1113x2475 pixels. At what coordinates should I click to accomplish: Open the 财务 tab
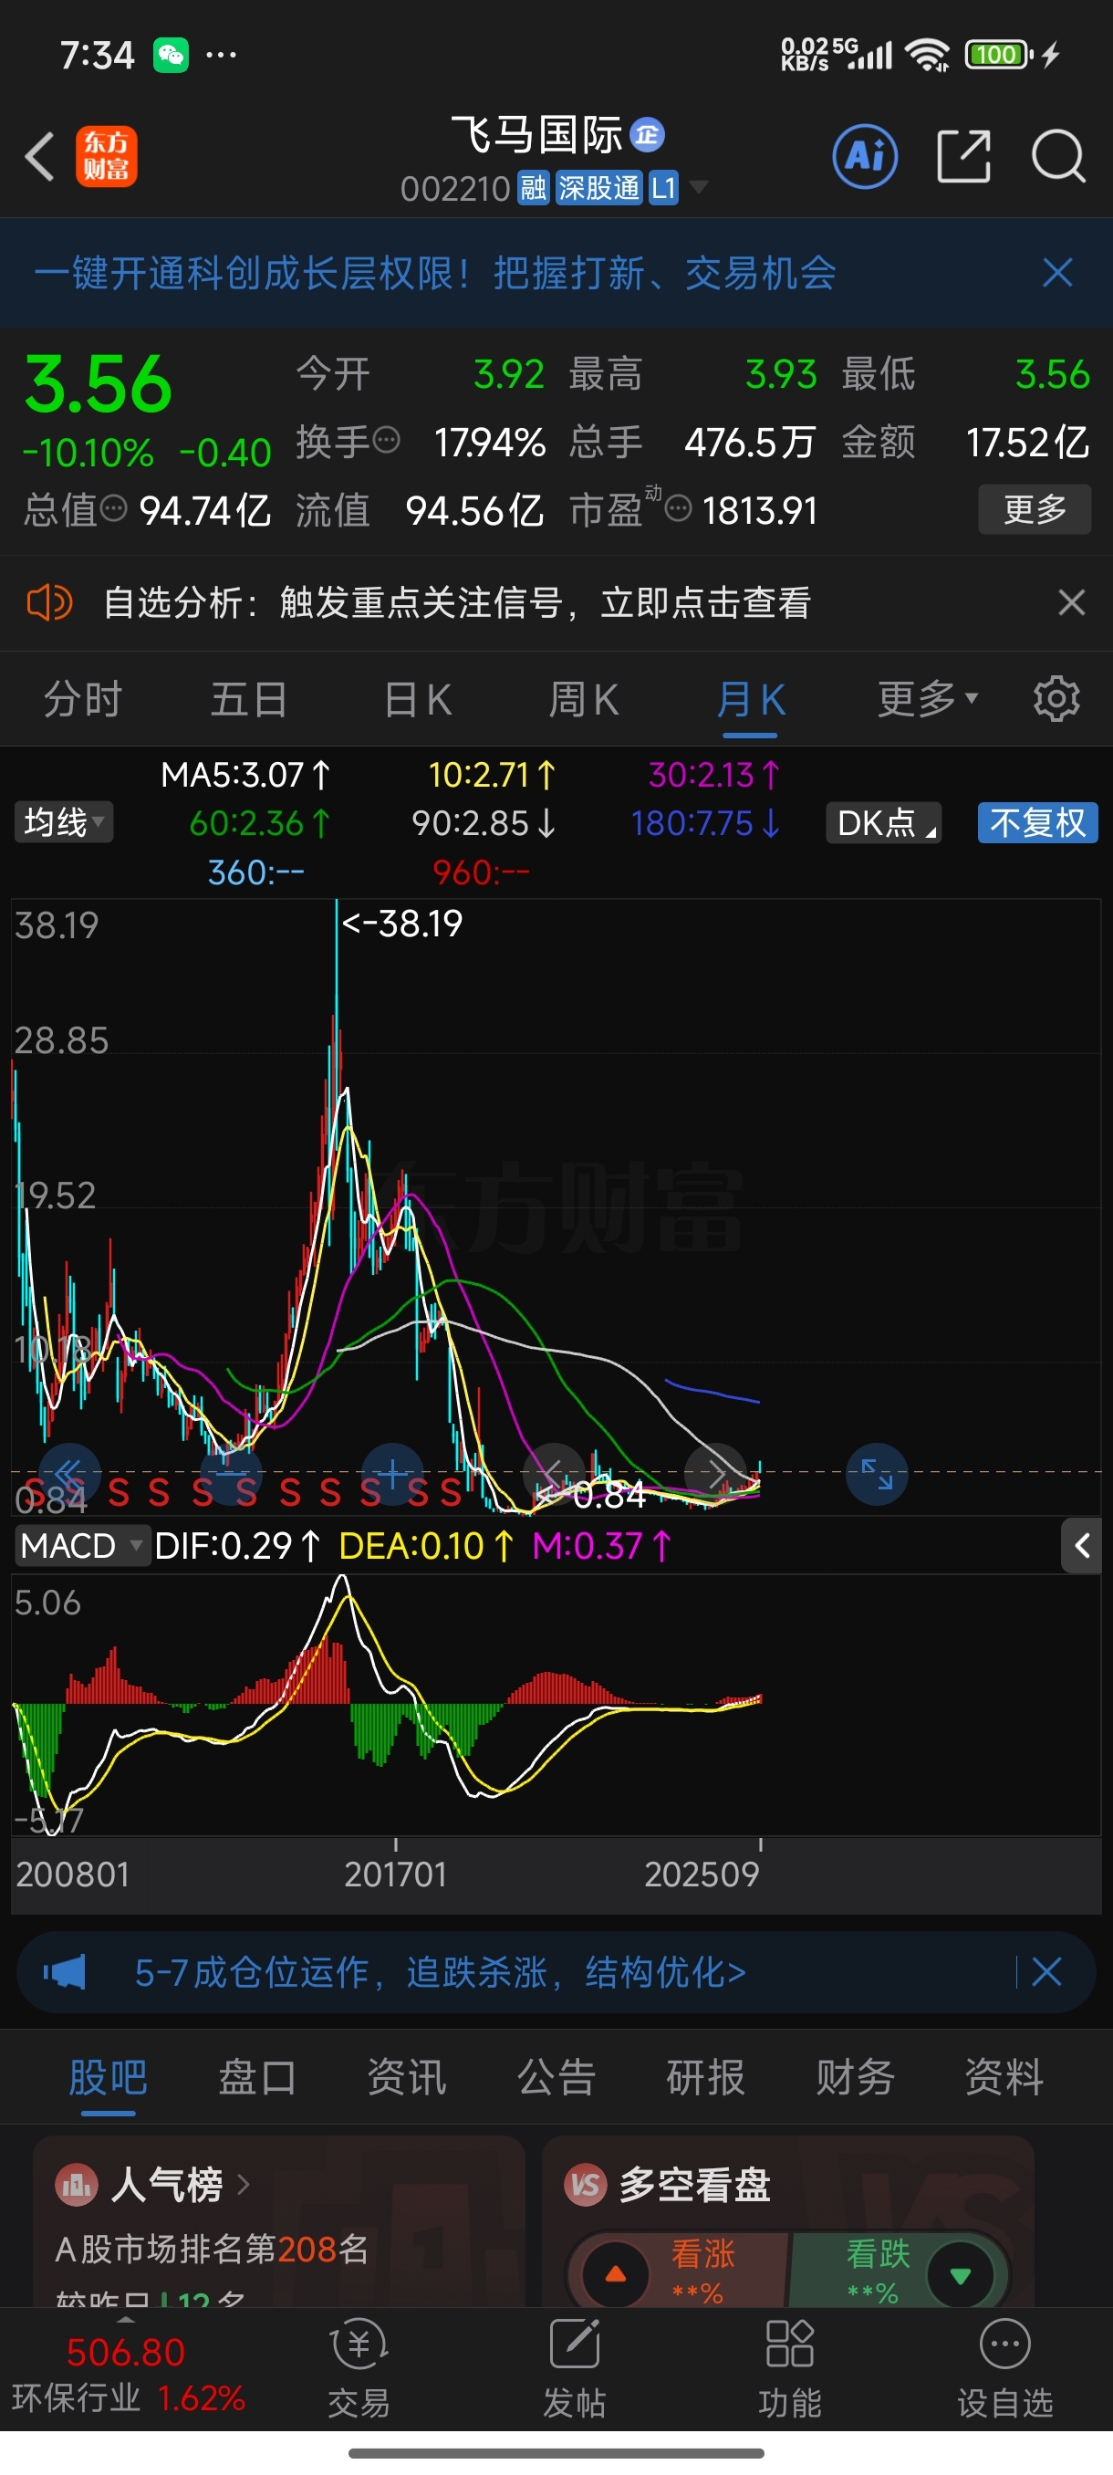point(856,2077)
